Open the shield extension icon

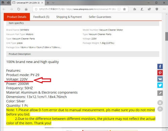coord(157,9)
